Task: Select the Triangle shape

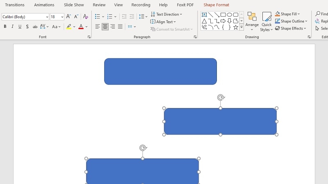Action: 204,21
